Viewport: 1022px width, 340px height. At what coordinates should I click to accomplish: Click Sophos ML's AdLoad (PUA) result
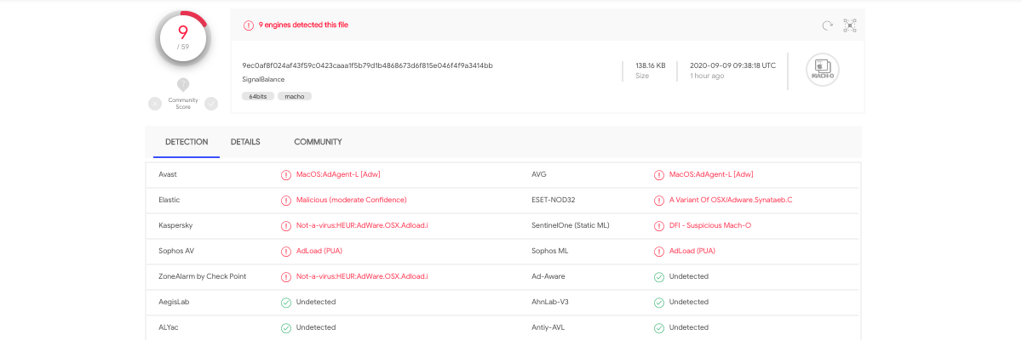[x=692, y=251]
